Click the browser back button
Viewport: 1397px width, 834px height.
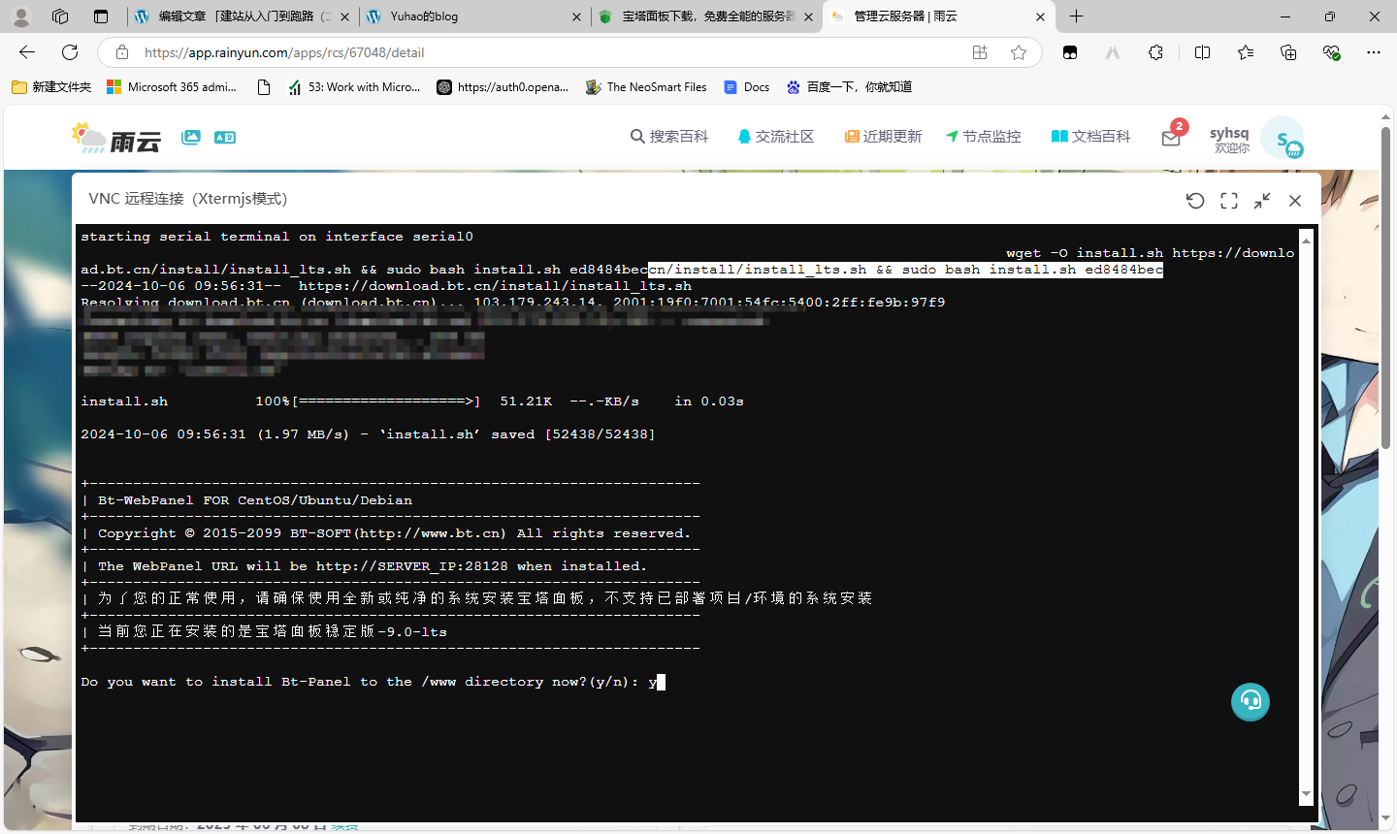pos(27,52)
